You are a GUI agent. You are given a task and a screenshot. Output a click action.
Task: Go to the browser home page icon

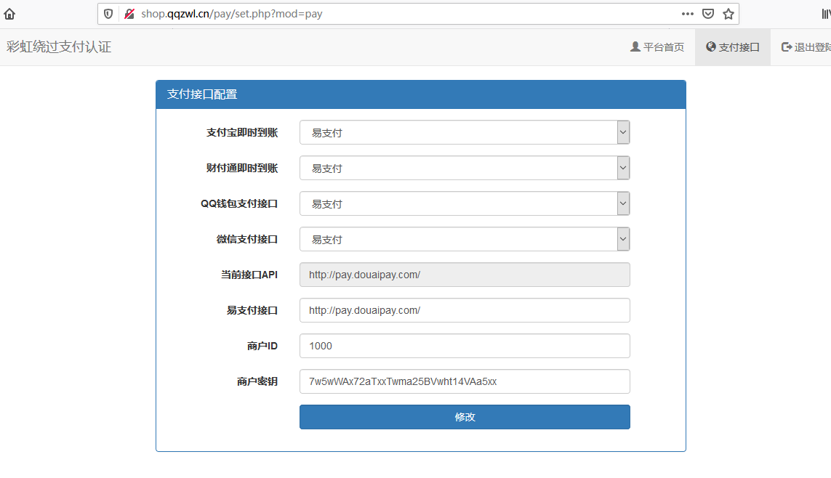click(x=9, y=14)
